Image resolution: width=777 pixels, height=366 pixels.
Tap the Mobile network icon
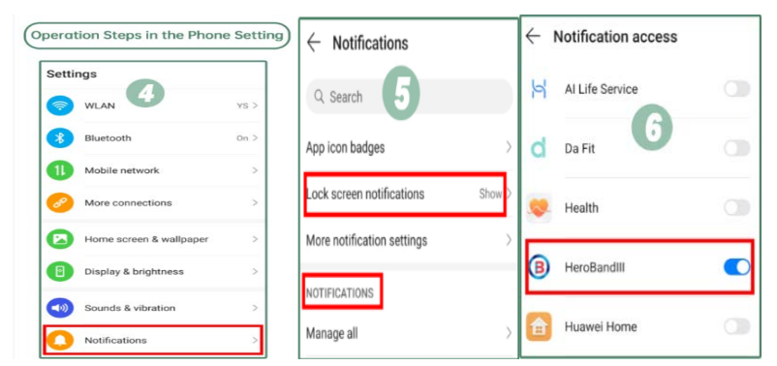tap(59, 170)
